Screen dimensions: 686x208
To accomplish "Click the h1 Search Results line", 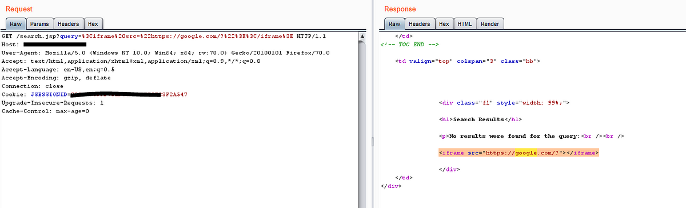I will (x=480, y=119).
